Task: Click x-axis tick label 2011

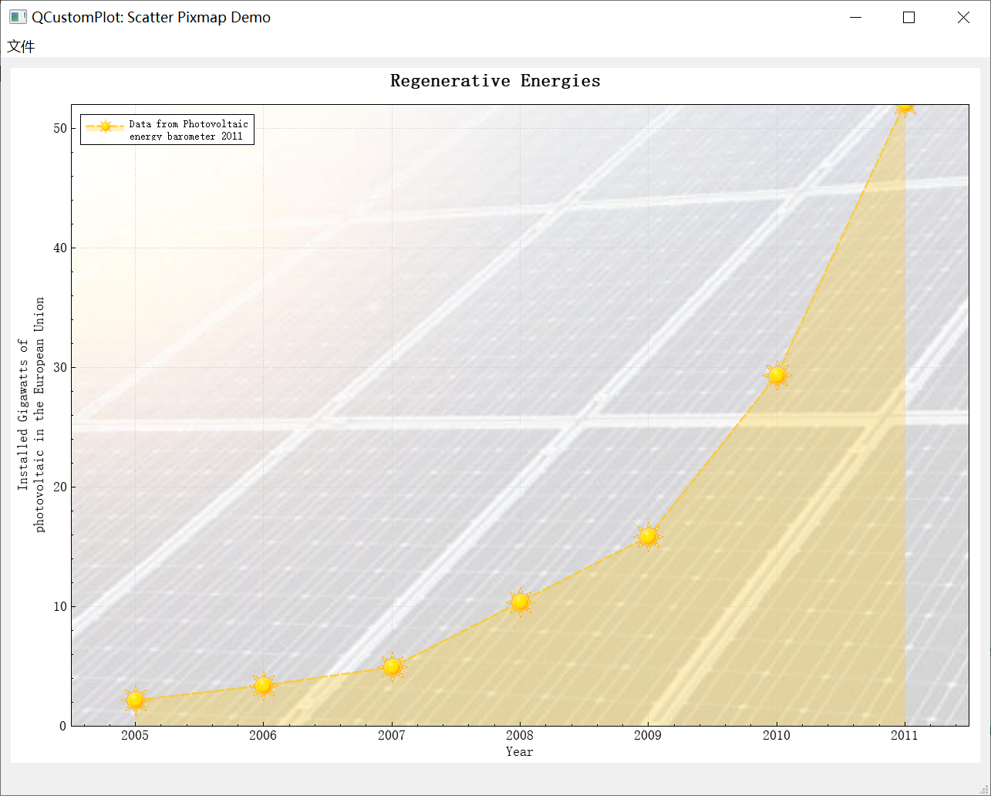Action: click(x=905, y=735)
